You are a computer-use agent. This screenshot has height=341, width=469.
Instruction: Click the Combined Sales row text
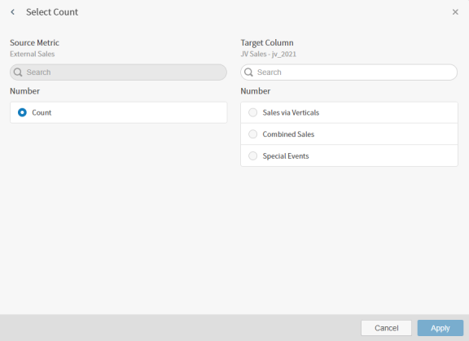[288, 134]
